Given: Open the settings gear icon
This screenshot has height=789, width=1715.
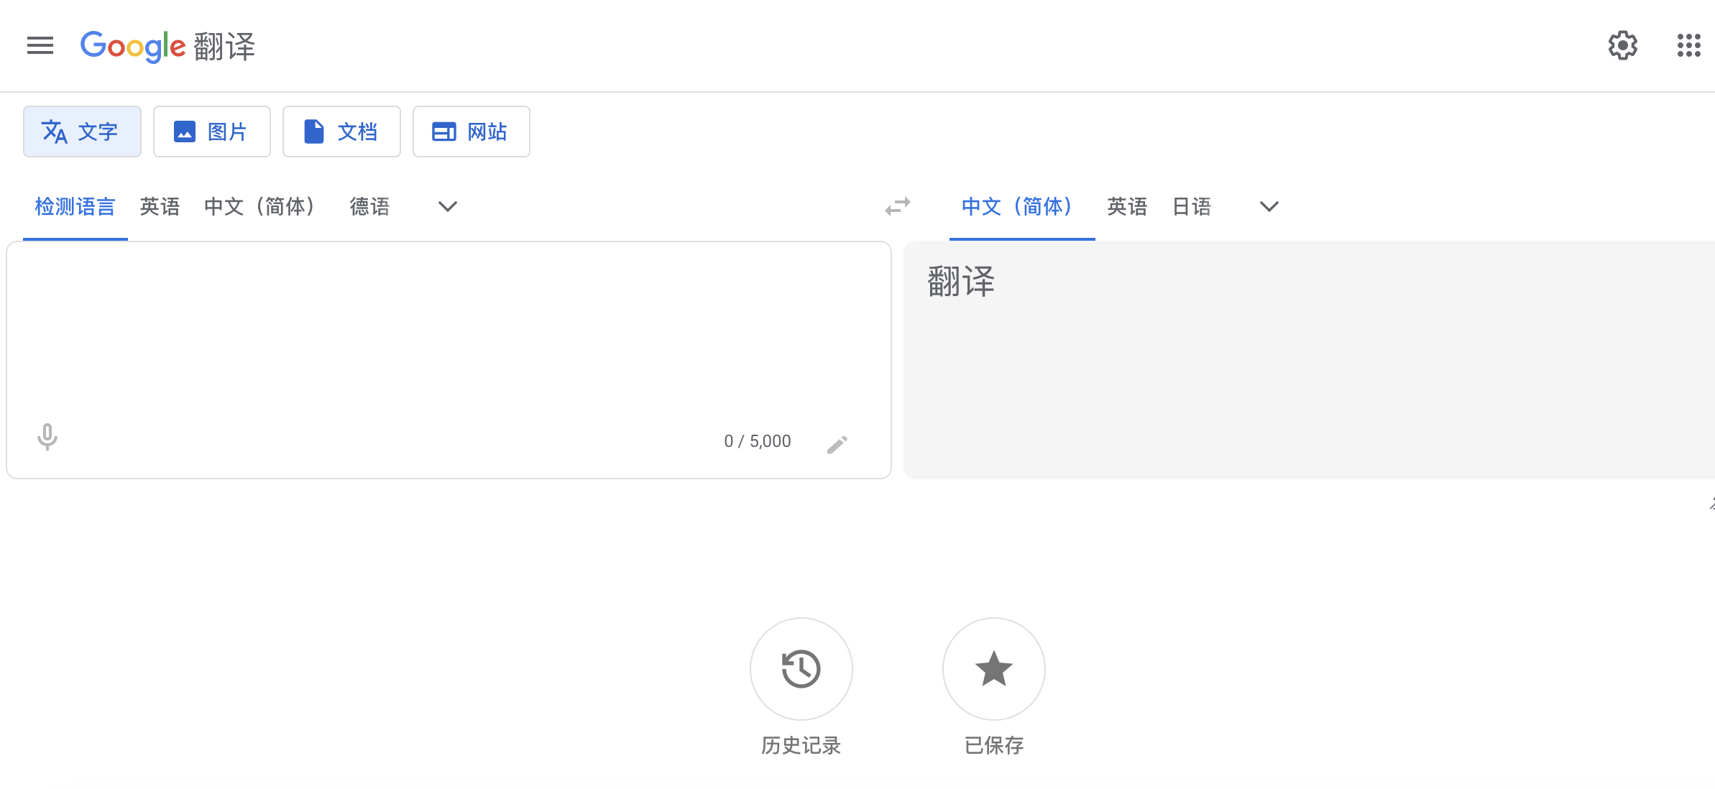Looking at the screenshot, I should pos(1622,45).
